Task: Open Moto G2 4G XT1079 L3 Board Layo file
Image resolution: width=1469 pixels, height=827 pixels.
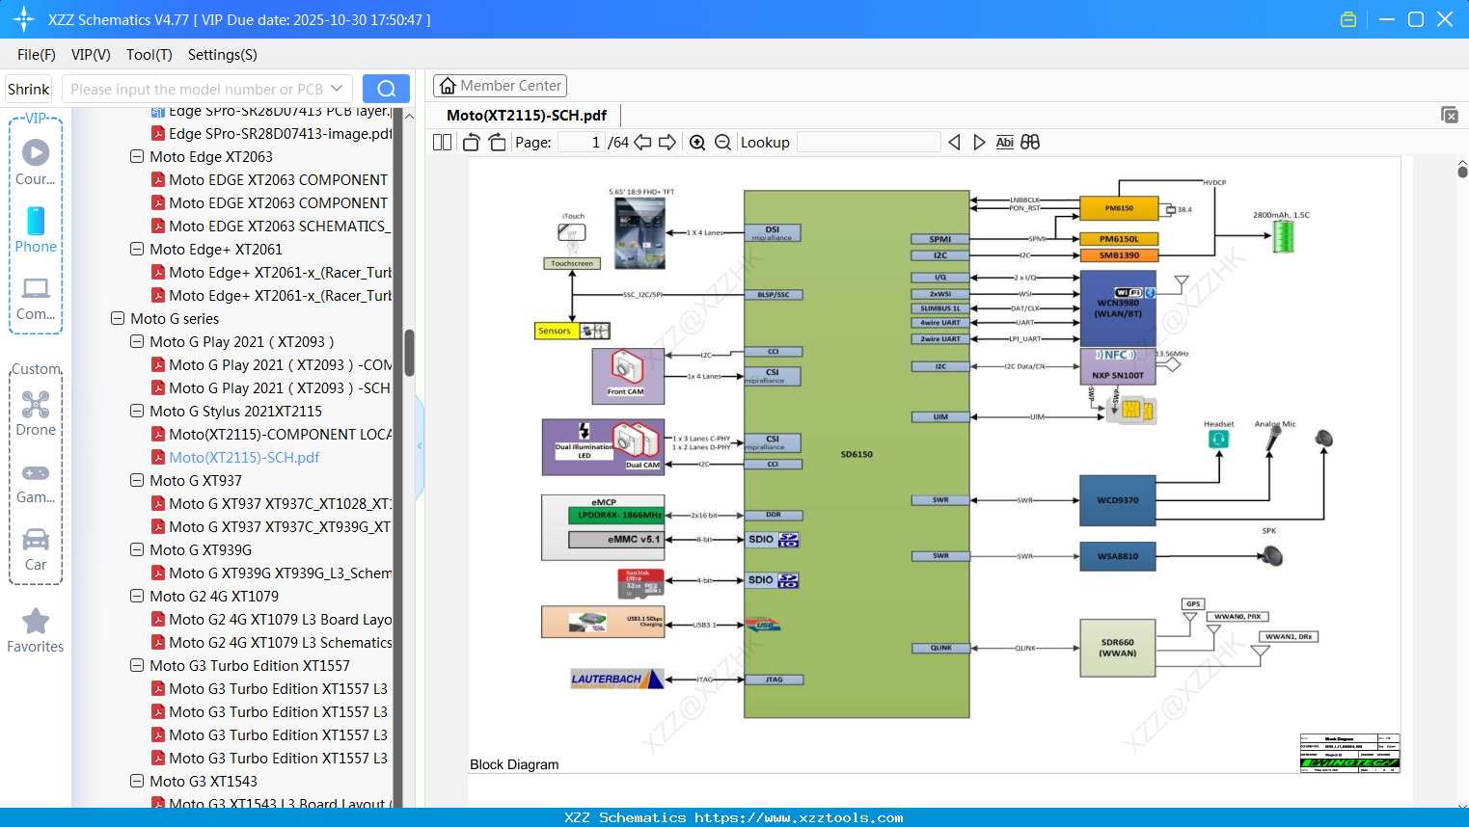Action: pos(280,619)
